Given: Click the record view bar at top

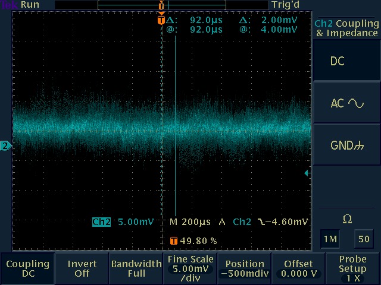Looking at the screenshot, I should pos(161,5).
